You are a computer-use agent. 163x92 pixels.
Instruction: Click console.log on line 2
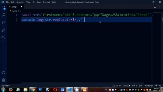click(x=32, y=20)
